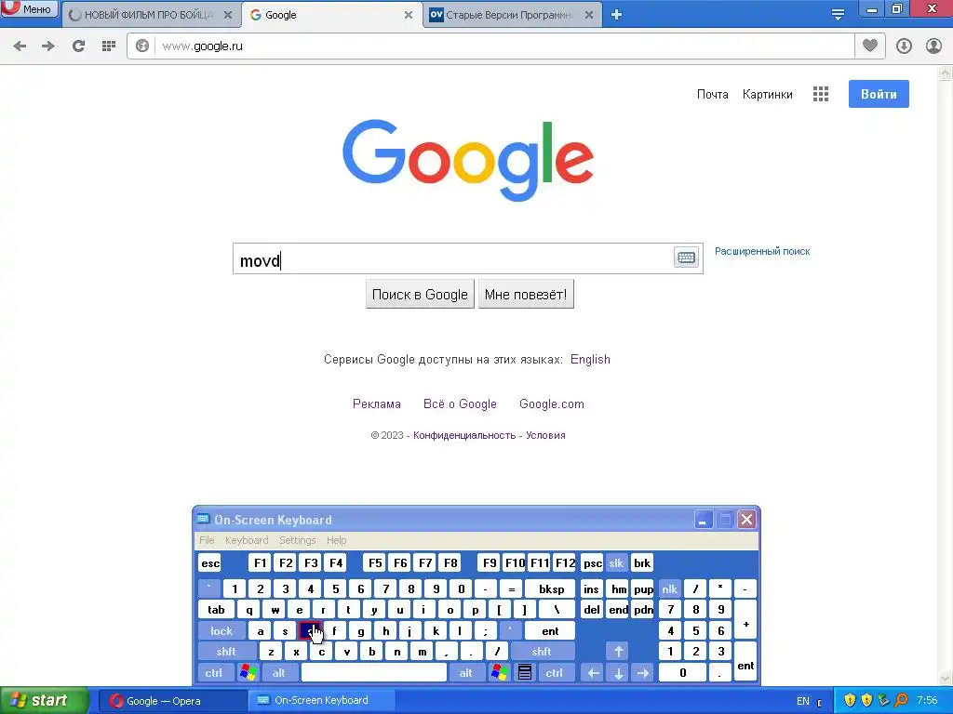Open the File menu in On-Screen Keyboard
This screenshot has height=714, width=953.
[207, 540]
